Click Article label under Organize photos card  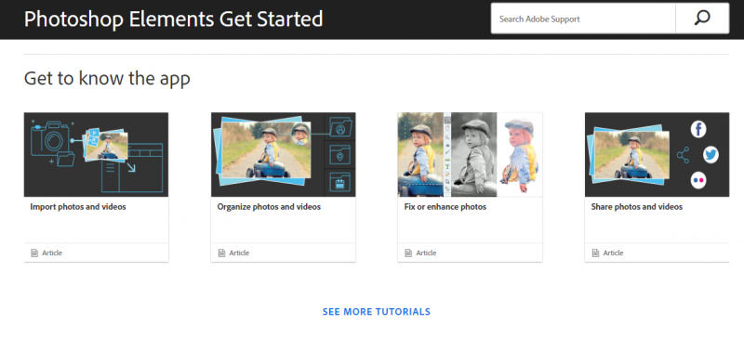(x=239, y=253)
